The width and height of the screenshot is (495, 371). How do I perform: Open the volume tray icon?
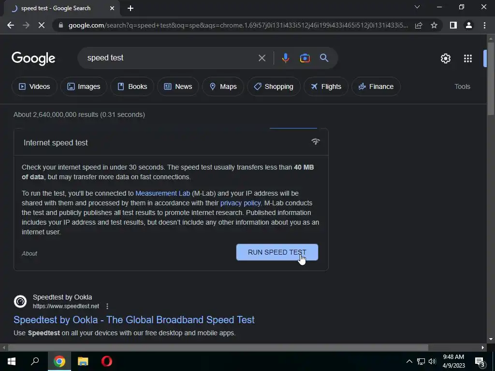432,361
